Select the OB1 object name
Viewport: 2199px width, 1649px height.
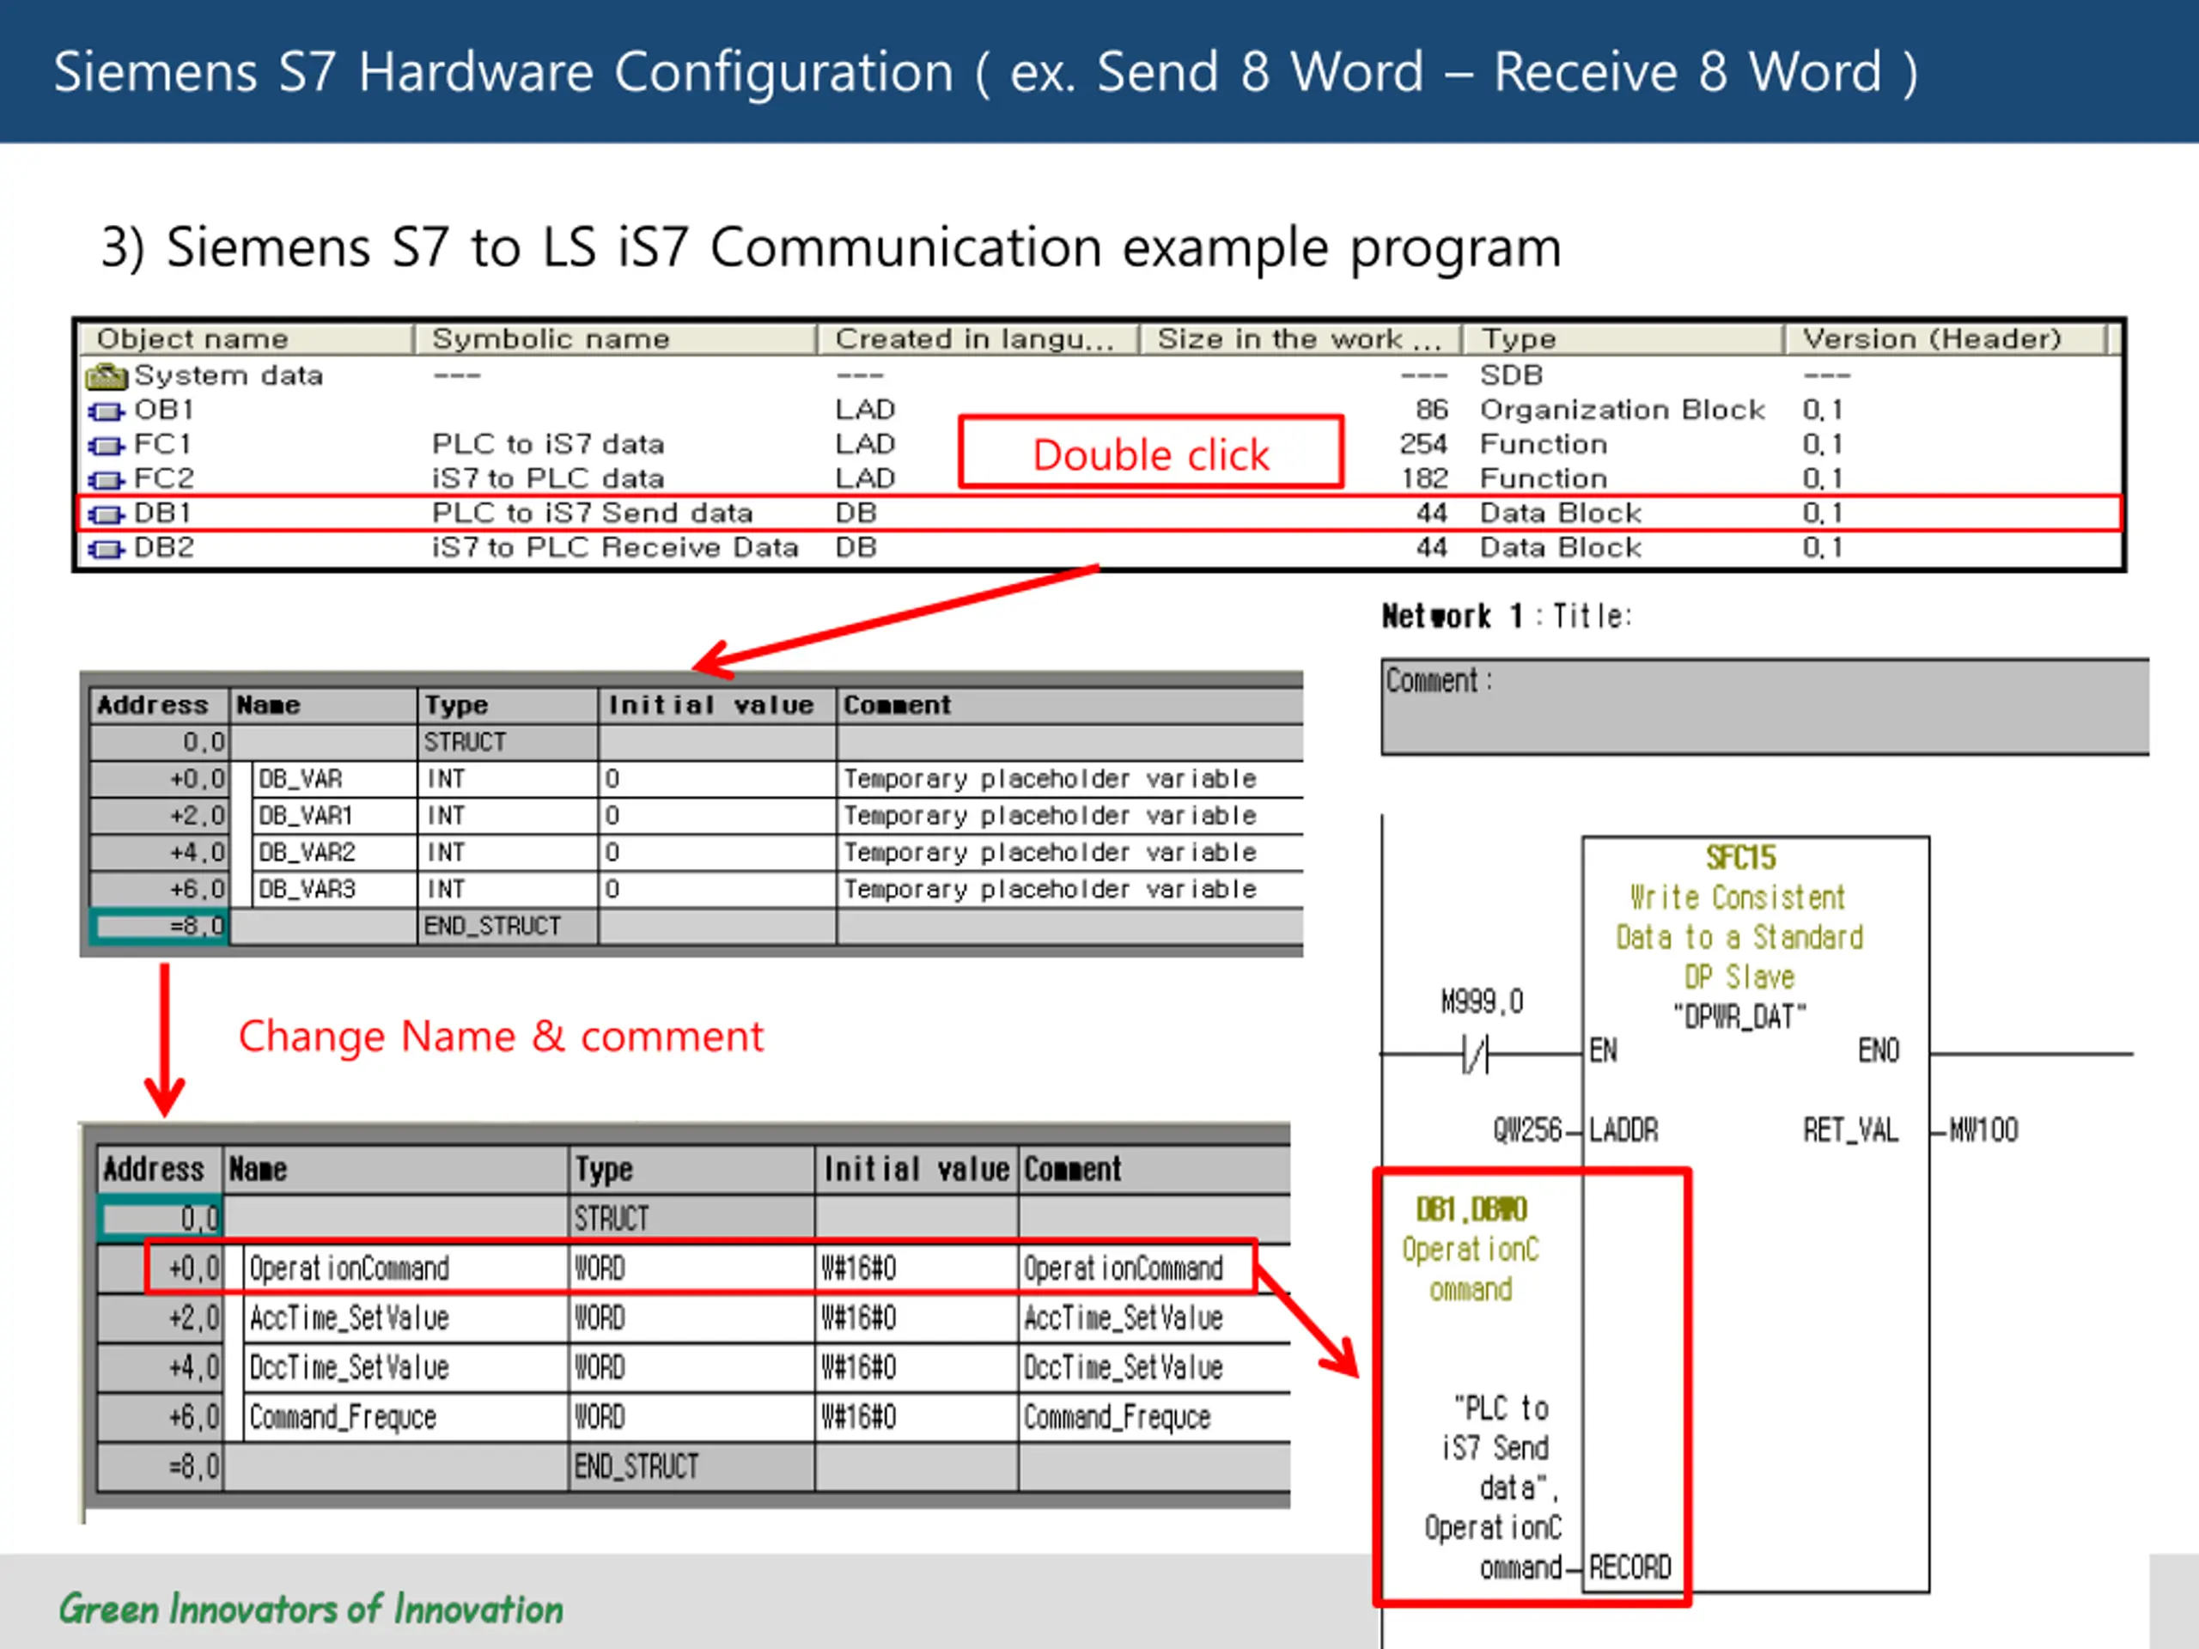[x=164, y=410]
